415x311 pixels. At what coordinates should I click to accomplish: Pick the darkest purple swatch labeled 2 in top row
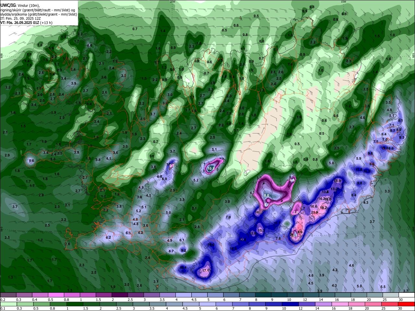tap(120, 295)
